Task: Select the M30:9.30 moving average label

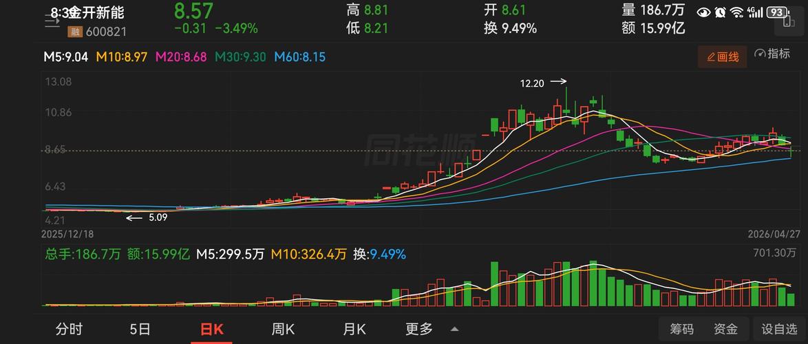Action: tap(241, 57)
